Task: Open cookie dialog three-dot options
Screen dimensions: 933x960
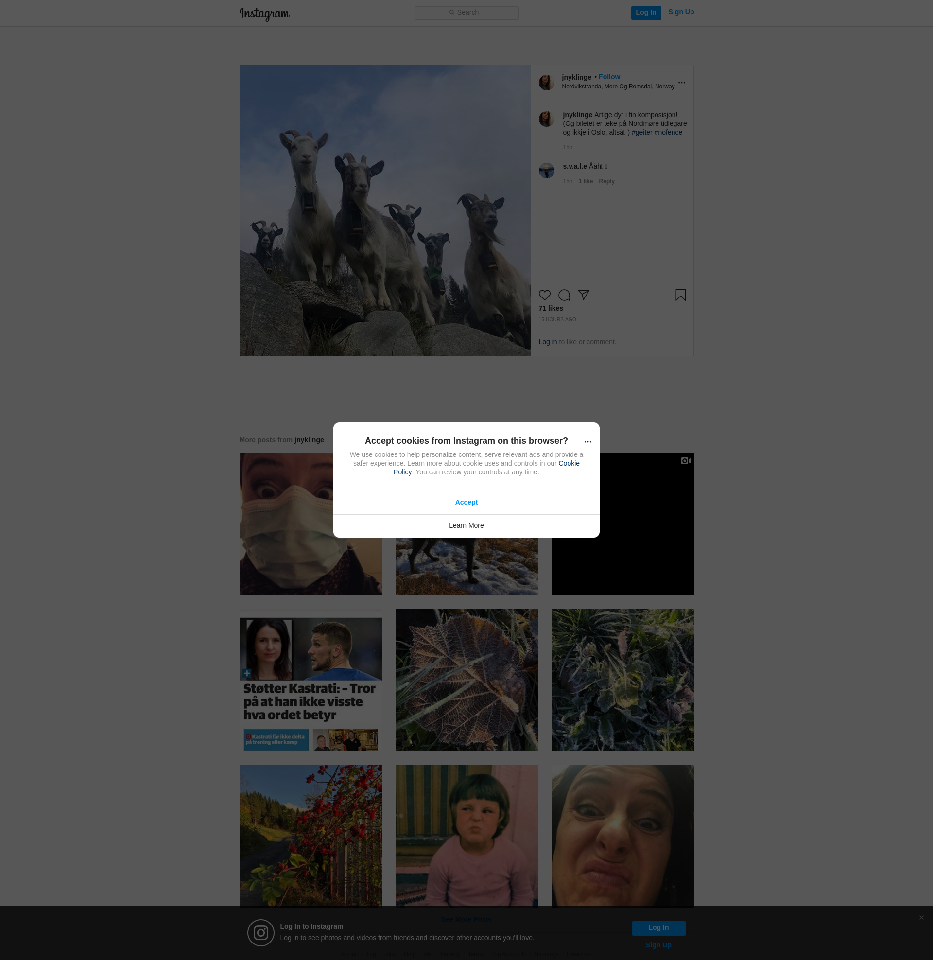Action: click(x=587, y=441)
